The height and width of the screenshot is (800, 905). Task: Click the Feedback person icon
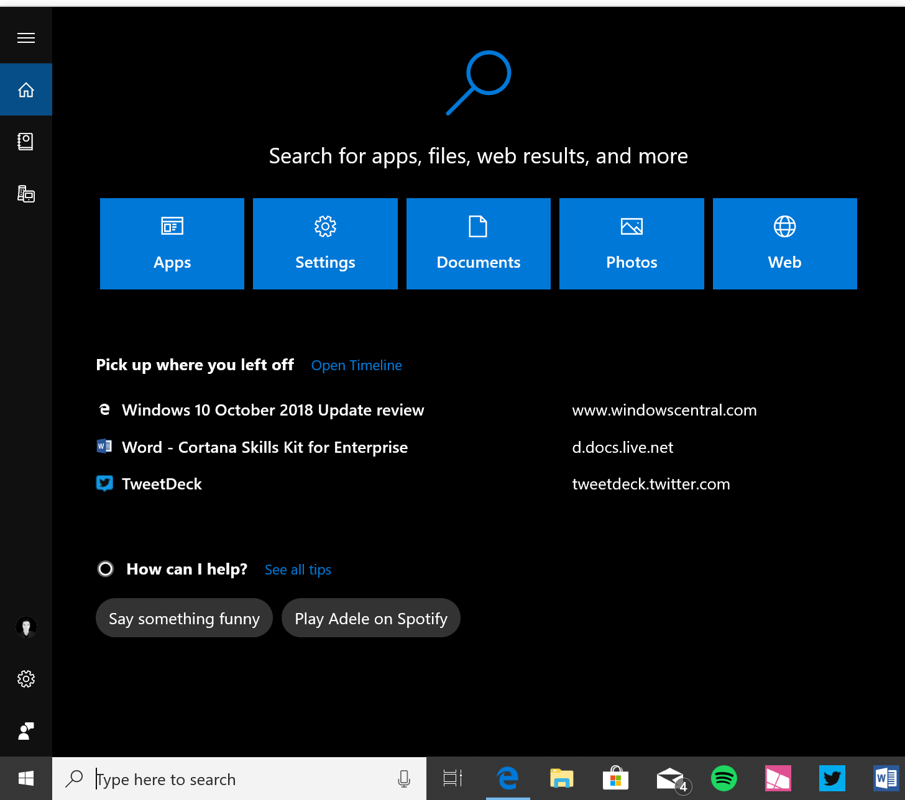pos(26,731)
